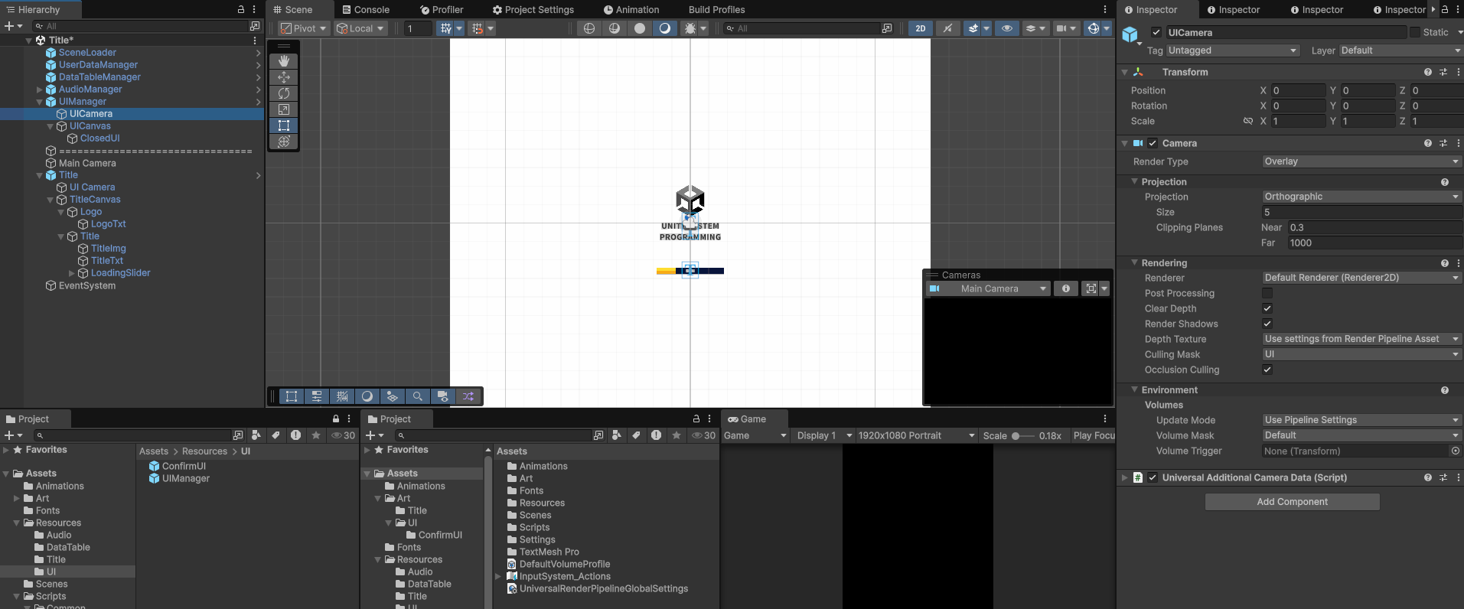1464x609 pixels.
Task: Switch Scene draw mode to Shaded Wireframe
Action: 615,28
